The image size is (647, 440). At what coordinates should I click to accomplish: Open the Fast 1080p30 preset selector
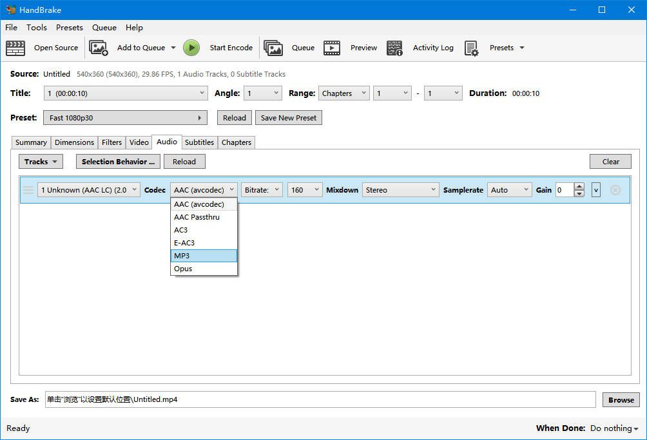pyautogui.click(x=126, y=118)
